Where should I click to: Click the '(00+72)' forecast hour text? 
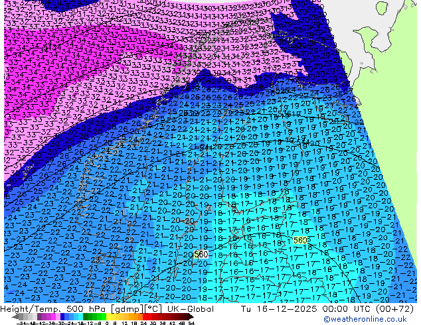coord(394,308)
